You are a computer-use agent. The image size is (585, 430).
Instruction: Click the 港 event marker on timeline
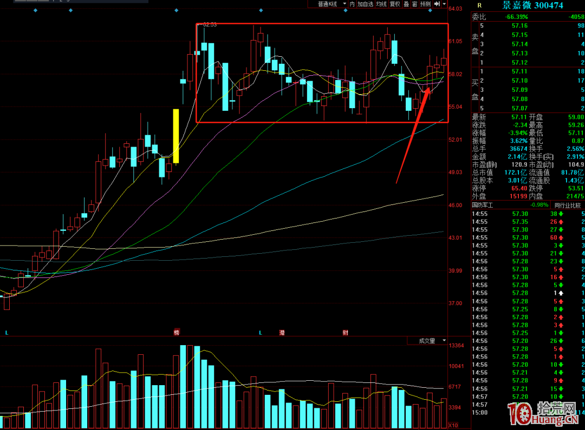[x=282, y=333]
